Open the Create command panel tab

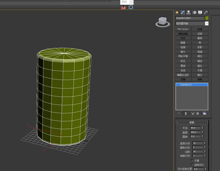(x=177, y=12)
